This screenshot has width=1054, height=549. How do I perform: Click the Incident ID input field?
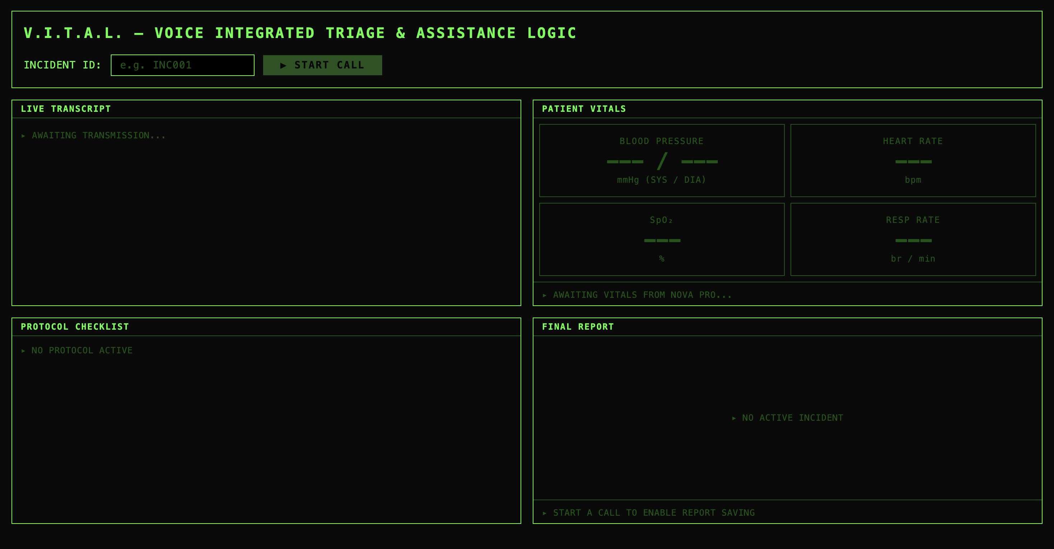tap(182, 65)
